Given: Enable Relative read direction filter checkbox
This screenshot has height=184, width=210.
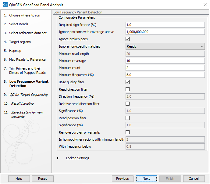Looking at the screenshot, I should point(127,103).
